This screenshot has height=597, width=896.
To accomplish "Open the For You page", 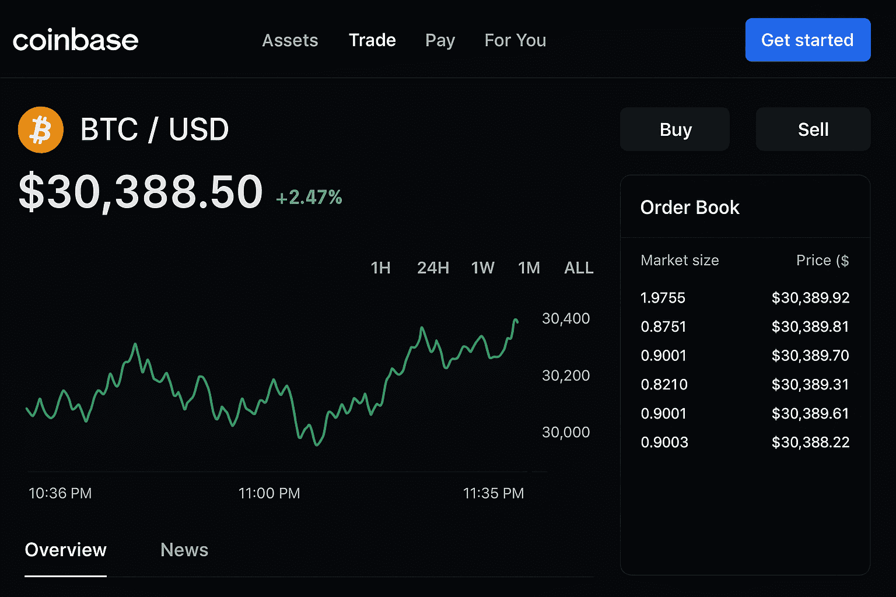I will point(515,40).
